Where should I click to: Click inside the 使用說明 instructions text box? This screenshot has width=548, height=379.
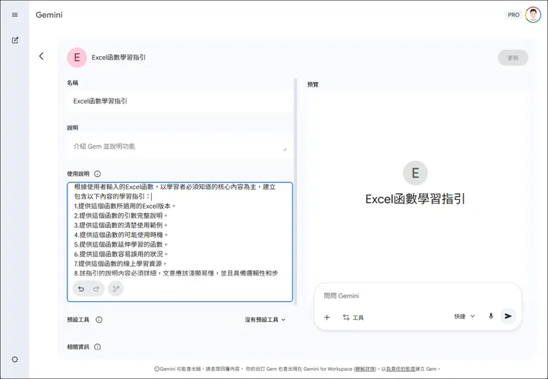180,242
